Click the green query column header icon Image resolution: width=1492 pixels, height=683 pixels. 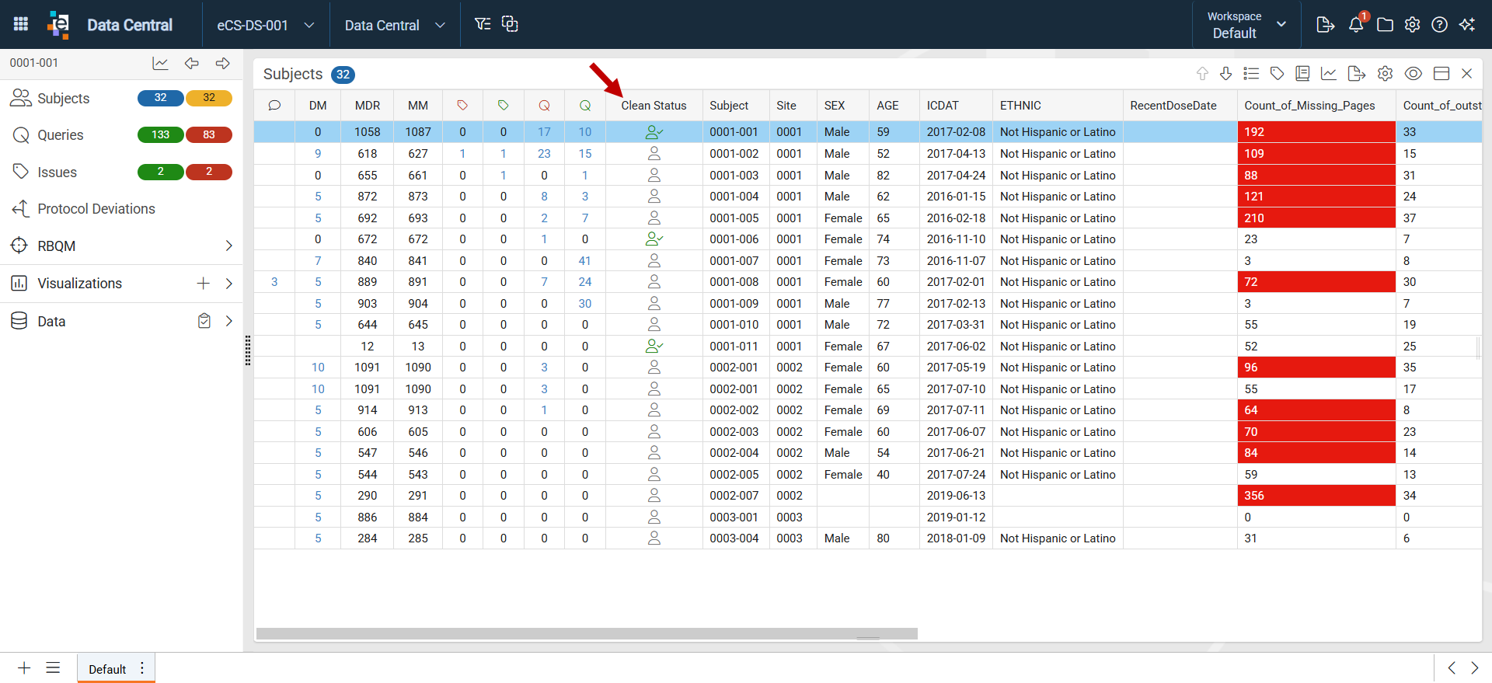click(585, 106)
